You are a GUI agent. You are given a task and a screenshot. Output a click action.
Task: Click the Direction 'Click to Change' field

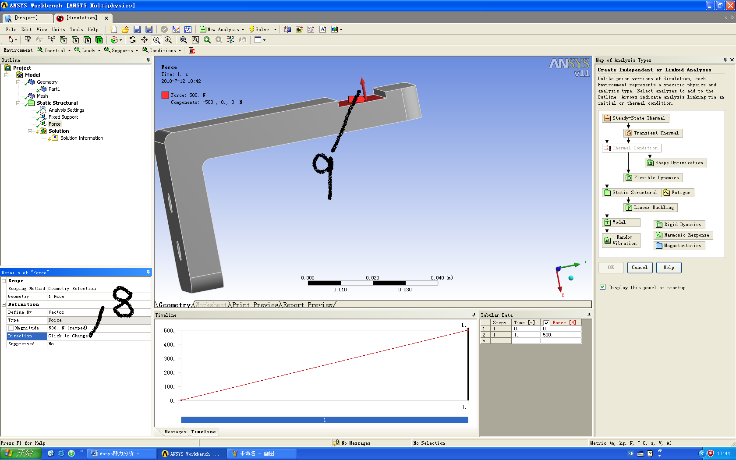click(99, 336)
